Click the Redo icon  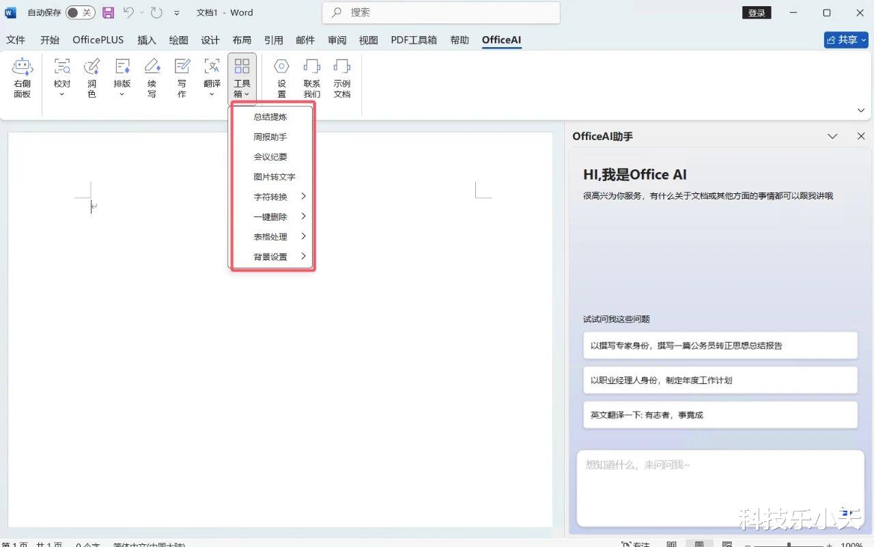156,12
